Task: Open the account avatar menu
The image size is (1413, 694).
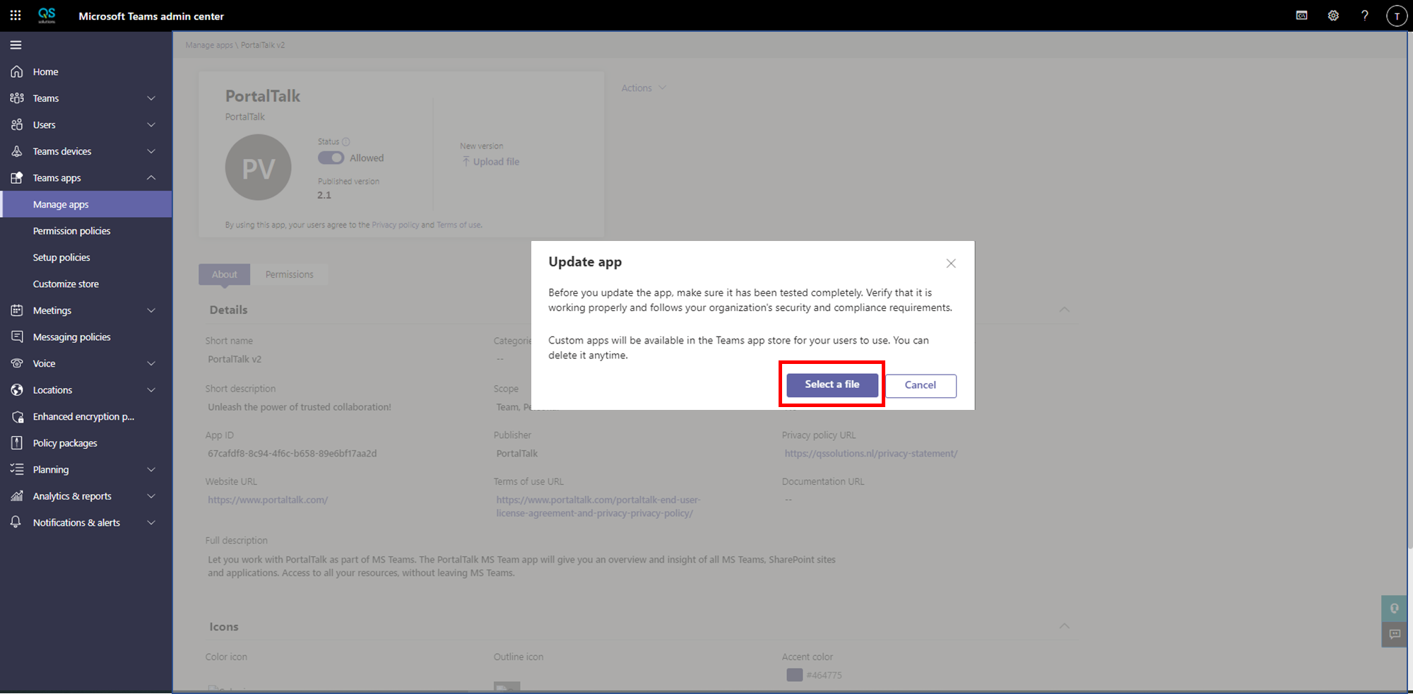Action: point(1397,16)
